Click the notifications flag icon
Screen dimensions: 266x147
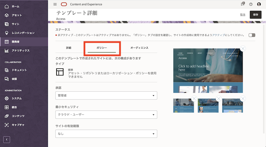pos(242,4)
